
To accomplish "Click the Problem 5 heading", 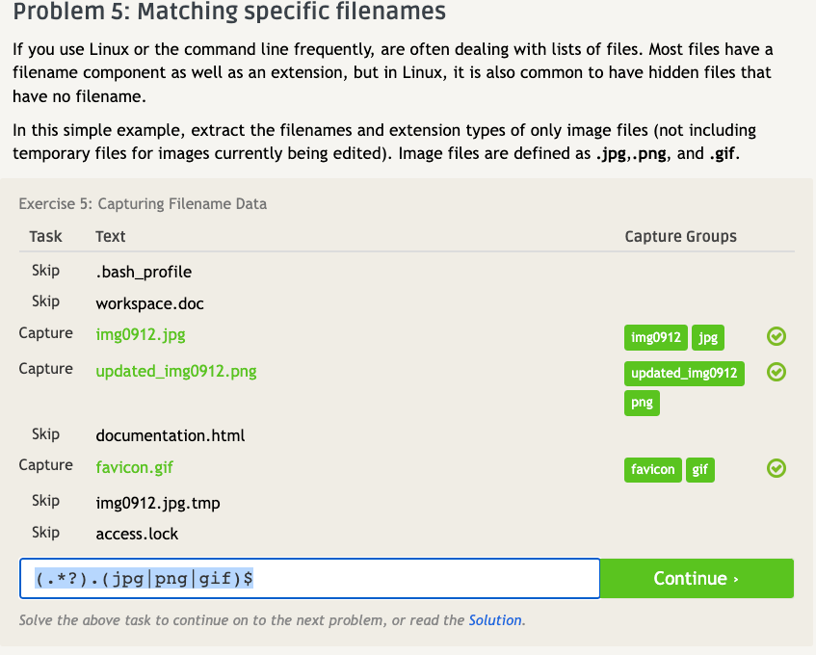I will pyautogui.click(x=229, y=13).
